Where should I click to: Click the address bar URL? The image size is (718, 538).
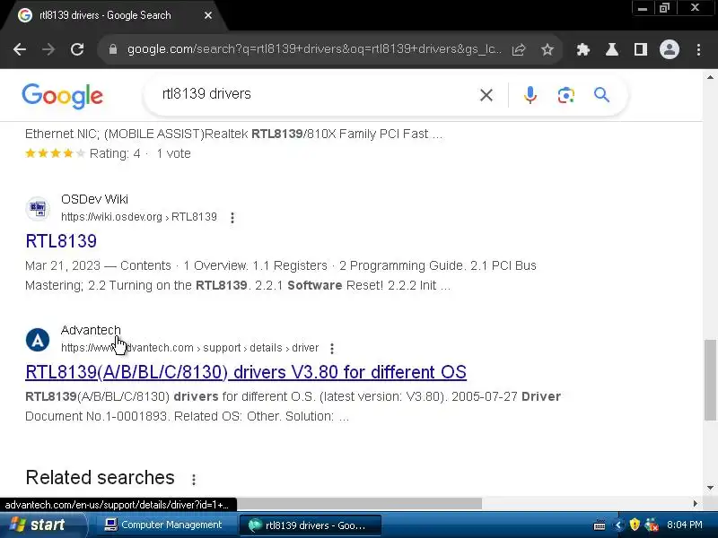point(314,49)
